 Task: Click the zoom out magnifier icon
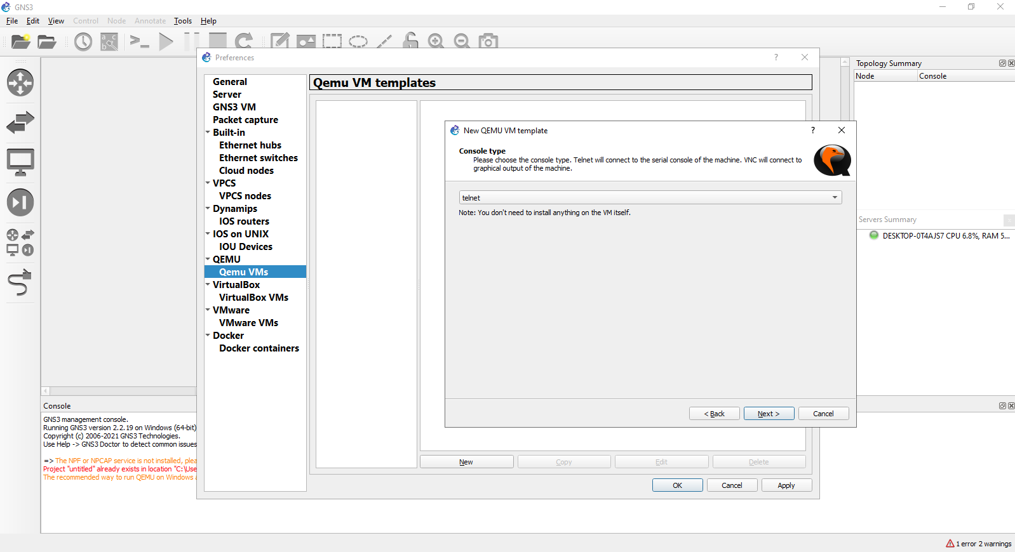462,41
